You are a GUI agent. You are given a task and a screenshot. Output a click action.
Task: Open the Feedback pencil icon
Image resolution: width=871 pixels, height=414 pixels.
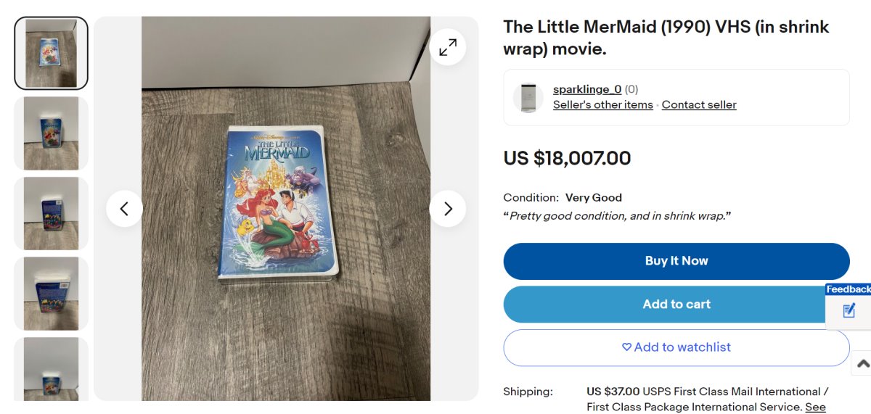pyautogui.click(x=849, y=311)
